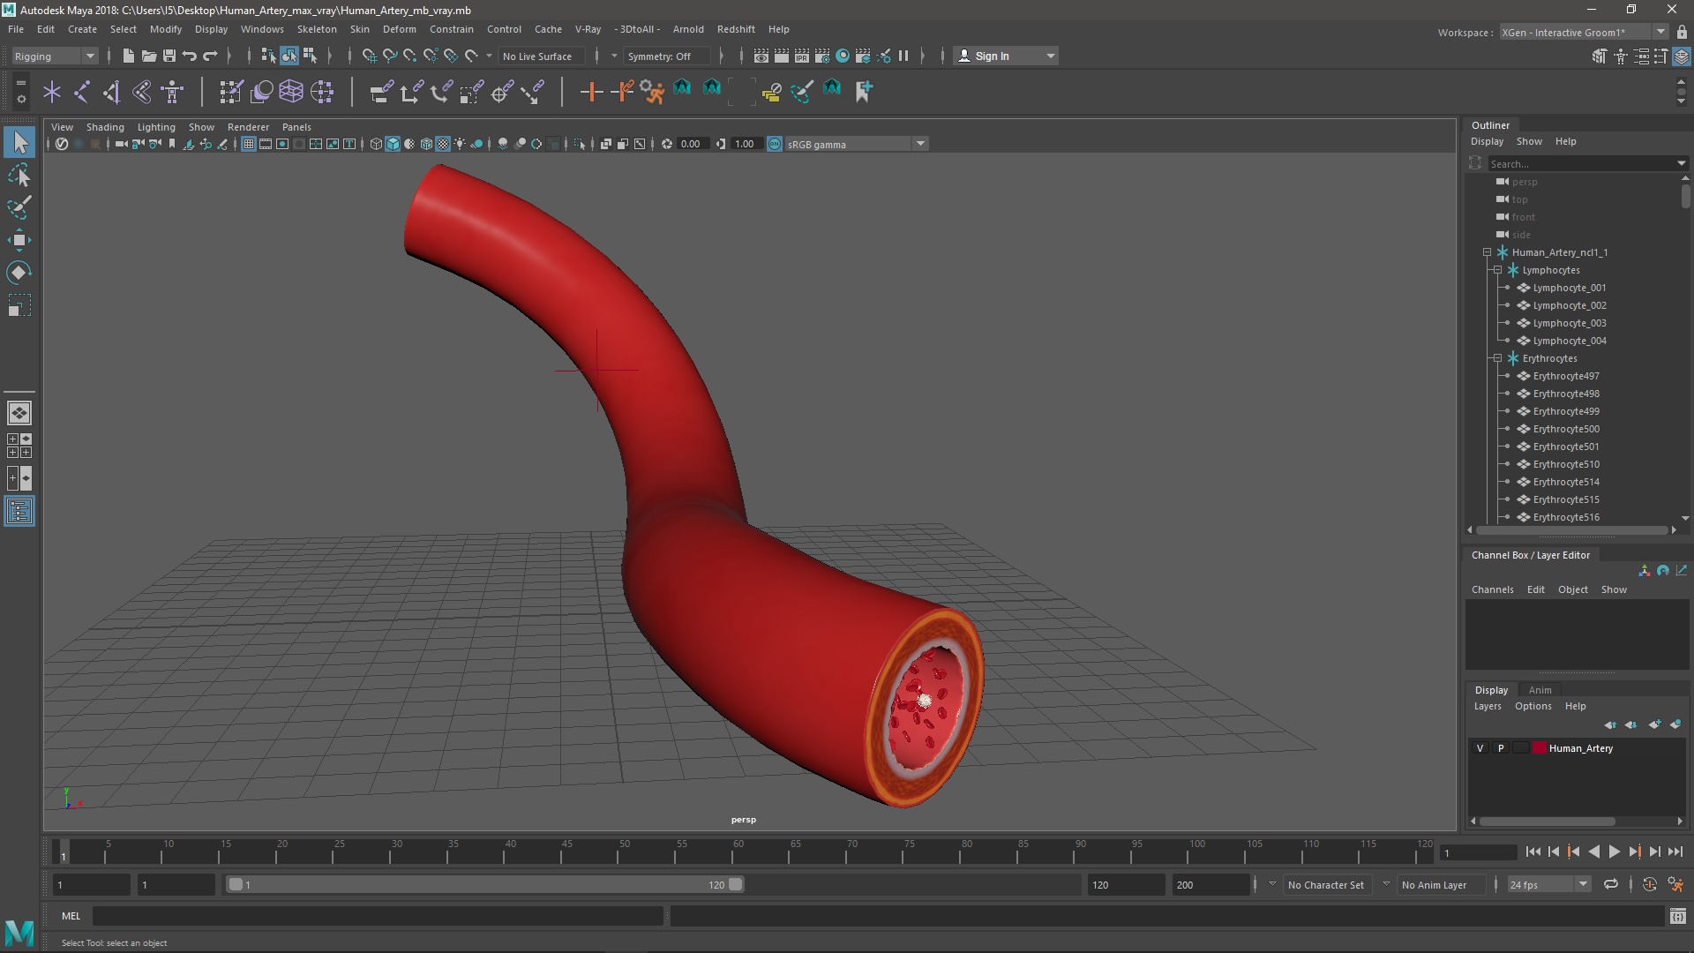Open the Script Editor icon

point(1677,916)
